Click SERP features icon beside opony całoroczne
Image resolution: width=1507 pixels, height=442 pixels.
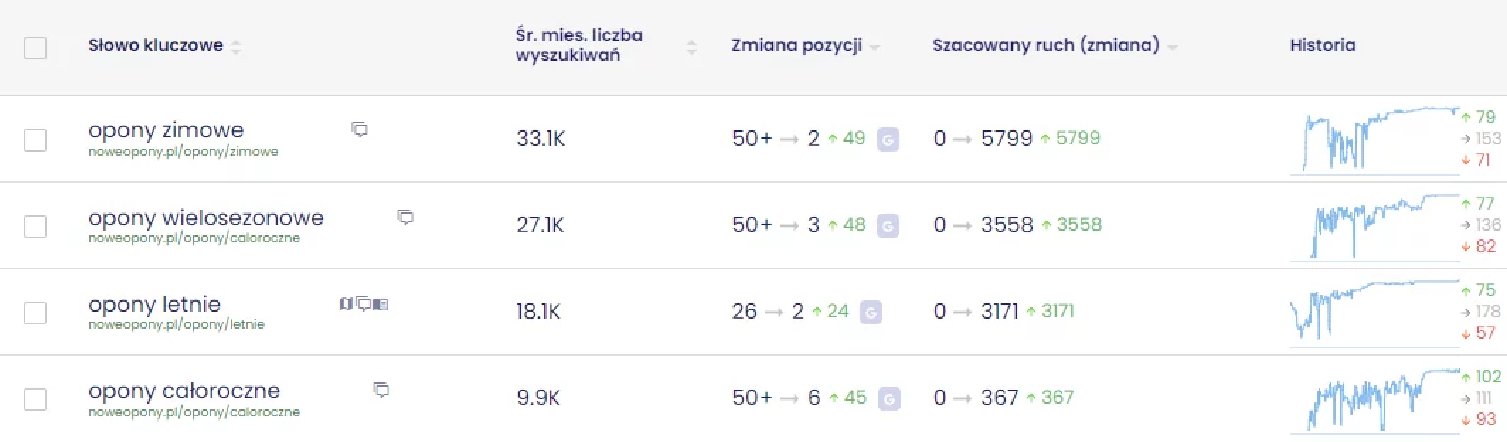(x=381, y=390)
